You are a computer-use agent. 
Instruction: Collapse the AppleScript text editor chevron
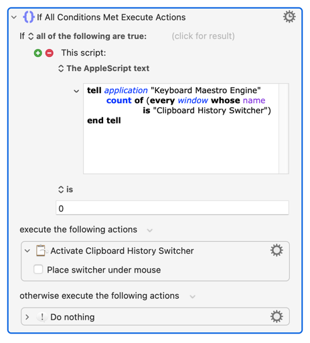click(76, 91)
